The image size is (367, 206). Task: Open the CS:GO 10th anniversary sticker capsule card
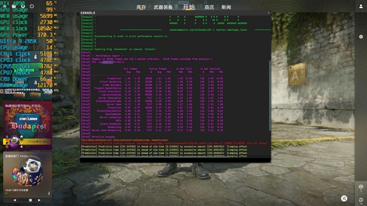[28, 174]
